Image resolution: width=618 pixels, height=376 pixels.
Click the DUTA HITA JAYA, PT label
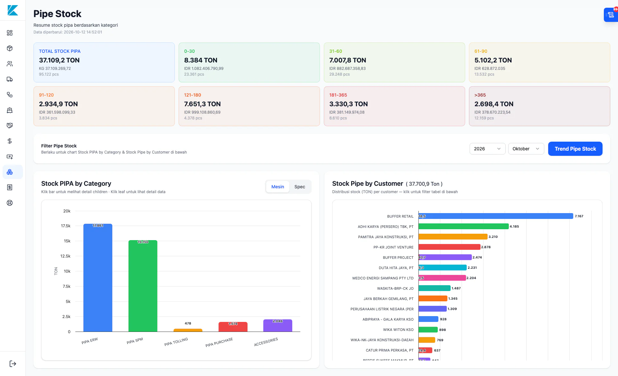point(396,268)
